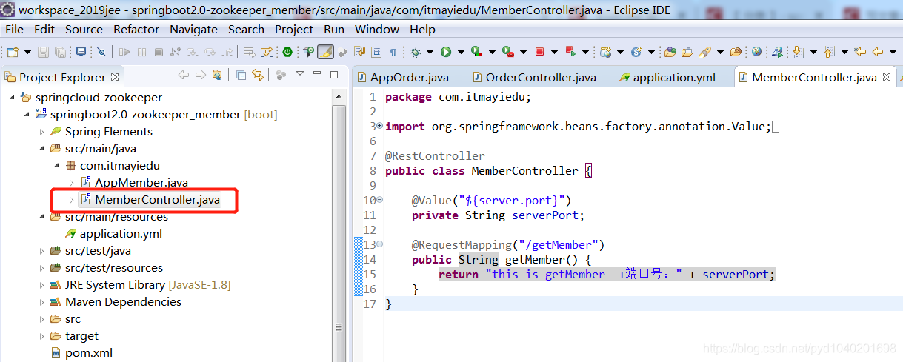Screen dimensions: 903x362
Task: Open the Search flashlight dropdown arrow
Action: click(720, 52)
